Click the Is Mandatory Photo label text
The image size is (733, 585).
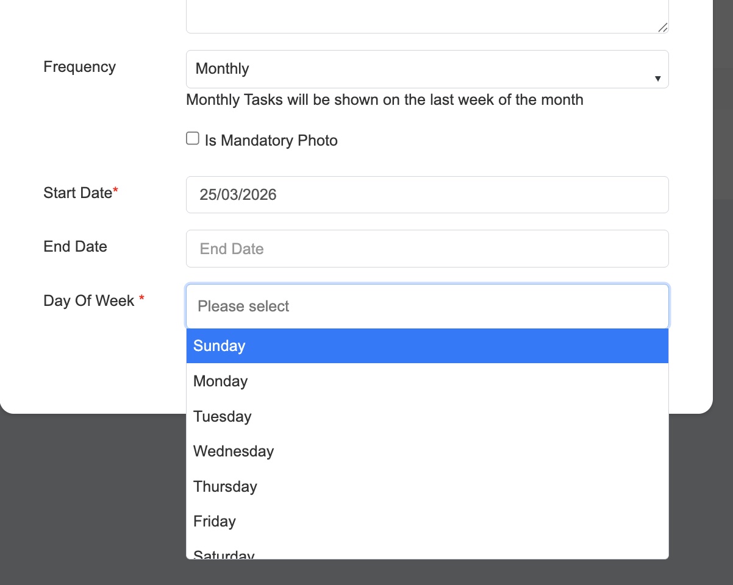click(271, 141)
